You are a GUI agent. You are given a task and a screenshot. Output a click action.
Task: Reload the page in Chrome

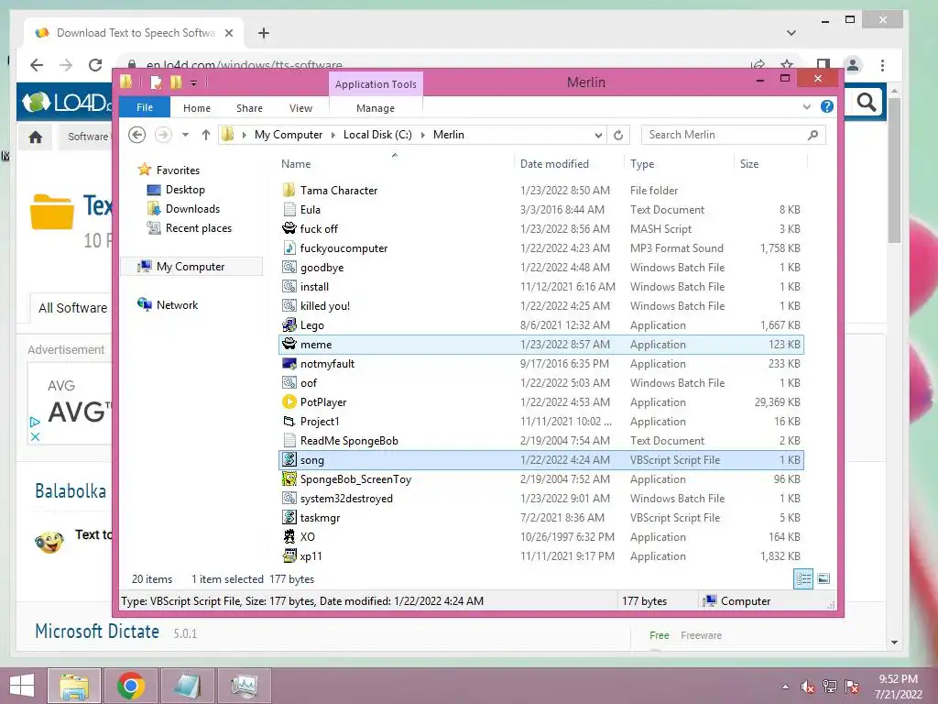[x=95, y=65]
